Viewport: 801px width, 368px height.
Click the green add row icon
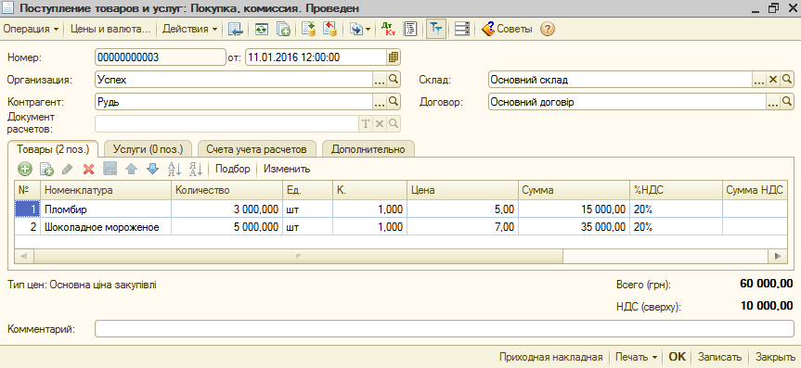24,169
